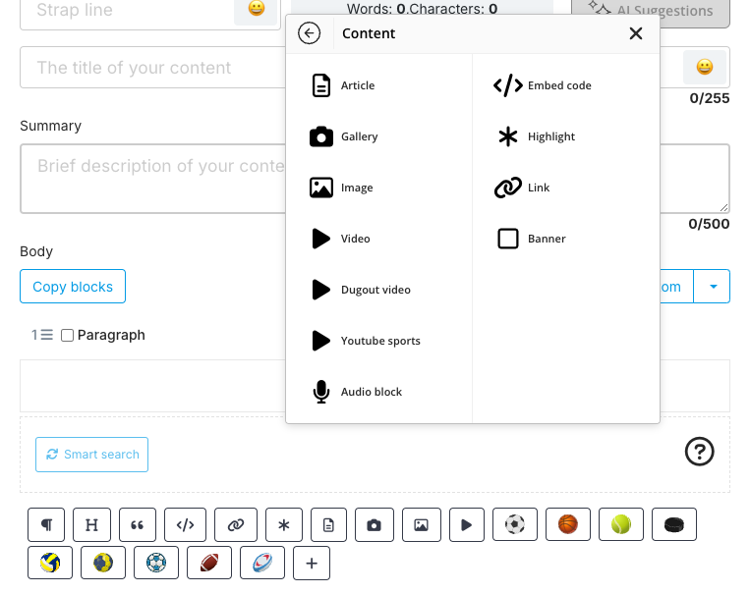The width and height of the screenshot is (750, 594).
Task: Click into the Summary text area
Action: (x=153, y=179)
